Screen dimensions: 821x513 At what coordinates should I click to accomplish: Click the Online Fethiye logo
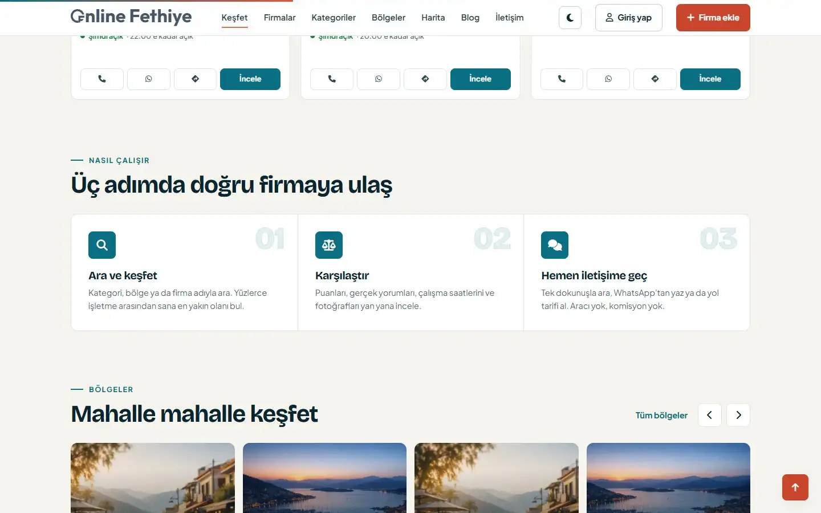point(131,17)
